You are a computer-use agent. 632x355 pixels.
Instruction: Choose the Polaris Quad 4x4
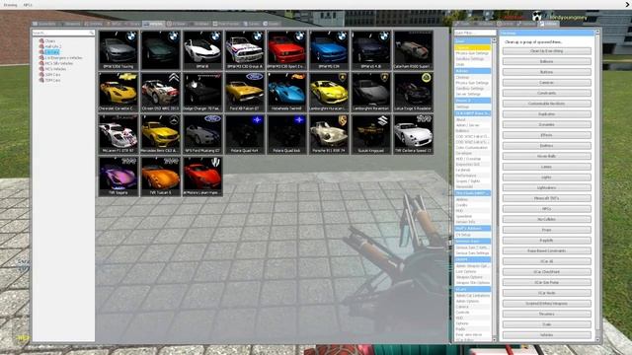[x=245, y=134]
